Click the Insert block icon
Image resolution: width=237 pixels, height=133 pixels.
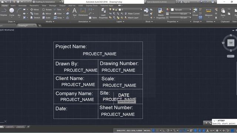tap(146, 12)
